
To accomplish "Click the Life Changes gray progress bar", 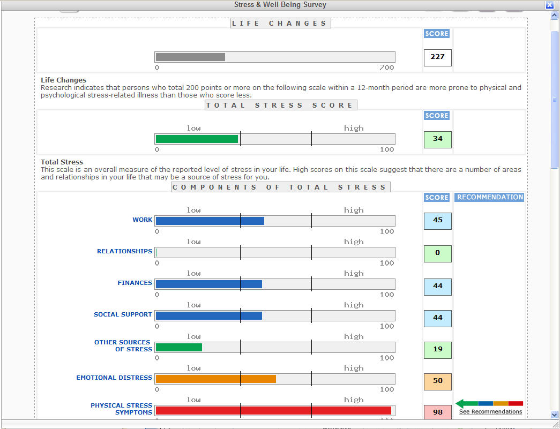I will pos(190,57).
